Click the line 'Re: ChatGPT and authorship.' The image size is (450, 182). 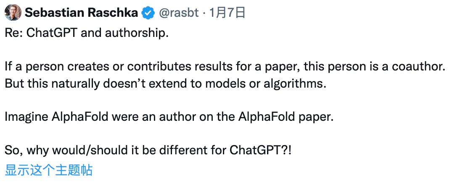[x=86, y=34]
